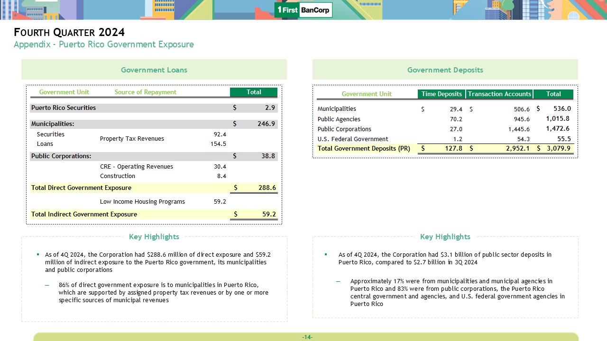This screenshot has width=607, height=341.
Task: Click the green Total header in loans table
Action: 254,92
